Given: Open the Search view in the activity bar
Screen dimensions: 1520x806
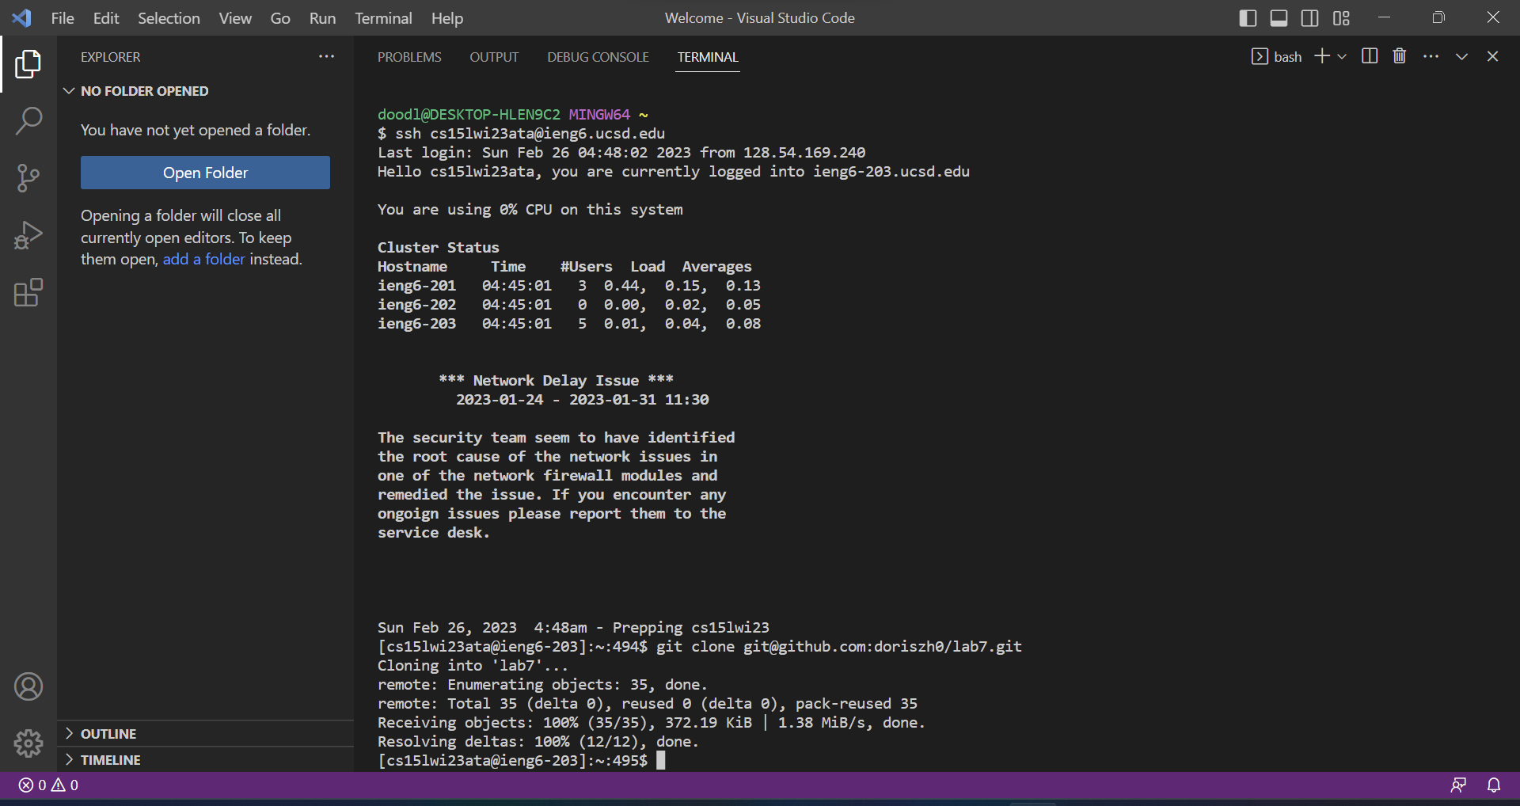Looking at the screenshot, I should point(28,120).
